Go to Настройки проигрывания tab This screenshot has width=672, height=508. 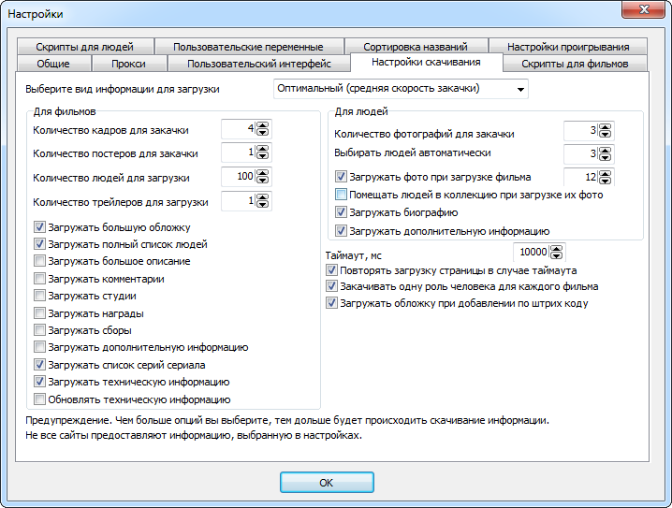pyautogui.click(x=568, y=47)
